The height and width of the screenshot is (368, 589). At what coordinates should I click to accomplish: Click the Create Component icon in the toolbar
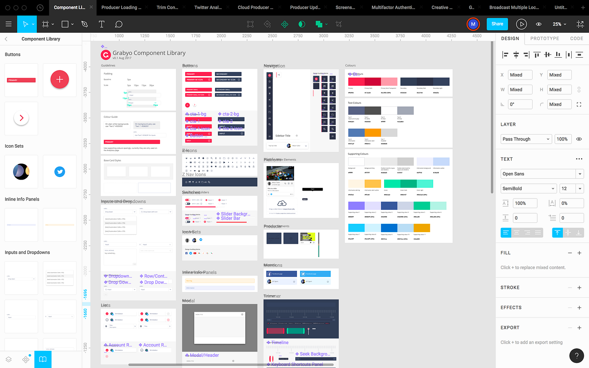coord(284,24)
